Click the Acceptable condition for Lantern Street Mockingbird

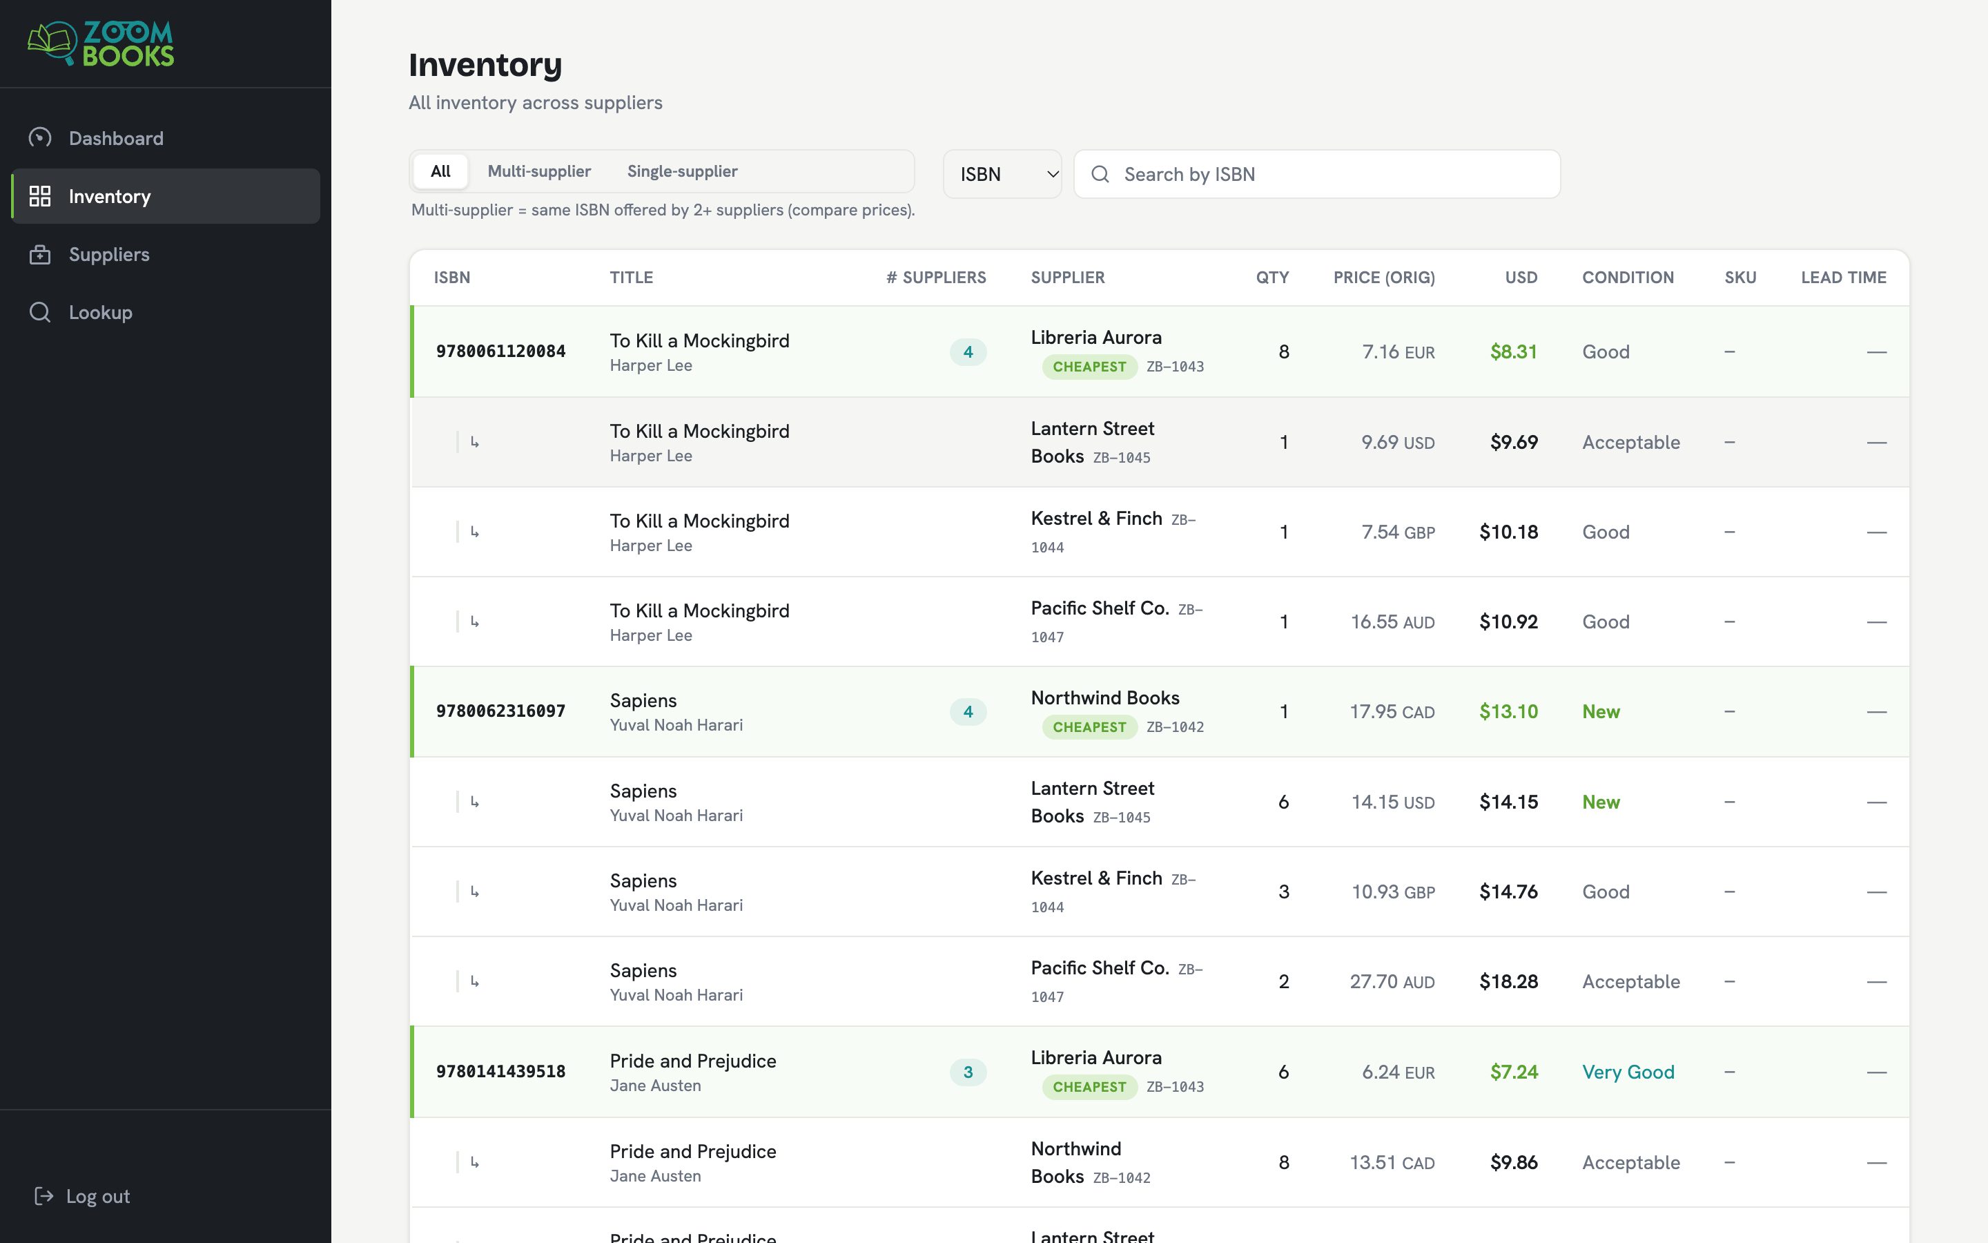click(1630, 442)
